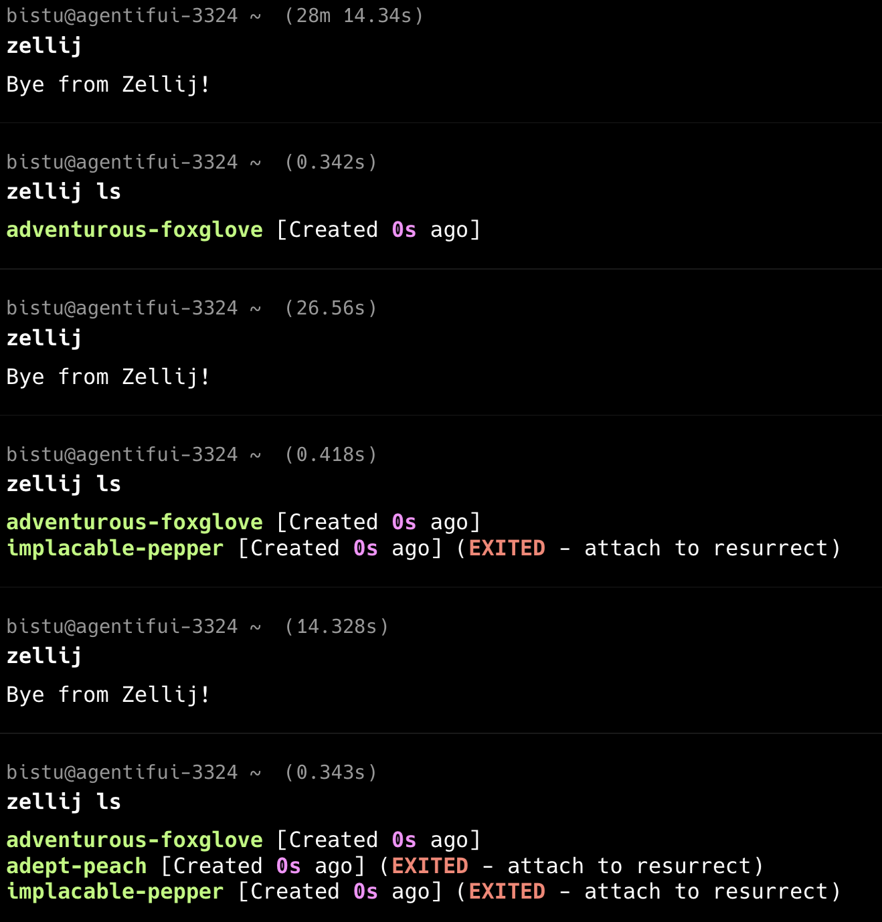This screenshot has height=922, width=882.
Task: Click the "zellij ls" command in the 0.342s block
Action: point(64,191)
